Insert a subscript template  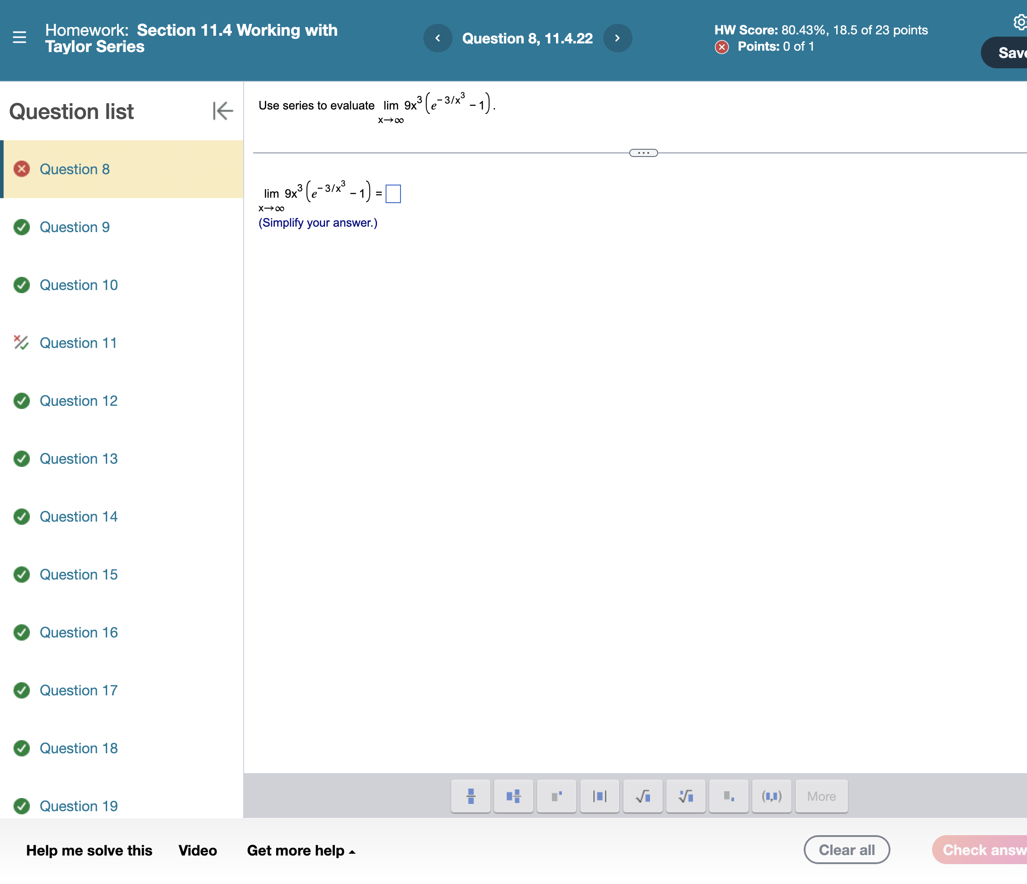coord(728,796)
